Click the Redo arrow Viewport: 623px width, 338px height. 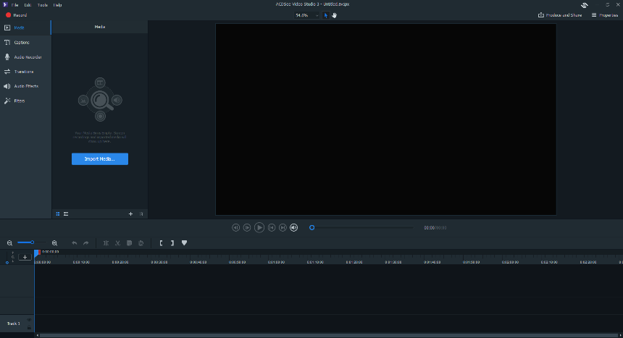(85, 243)
